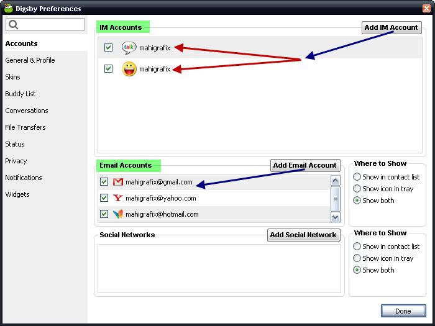Select social networks 'Show both' radio
The height and width of the screenshot is (326, 435).
357,269
